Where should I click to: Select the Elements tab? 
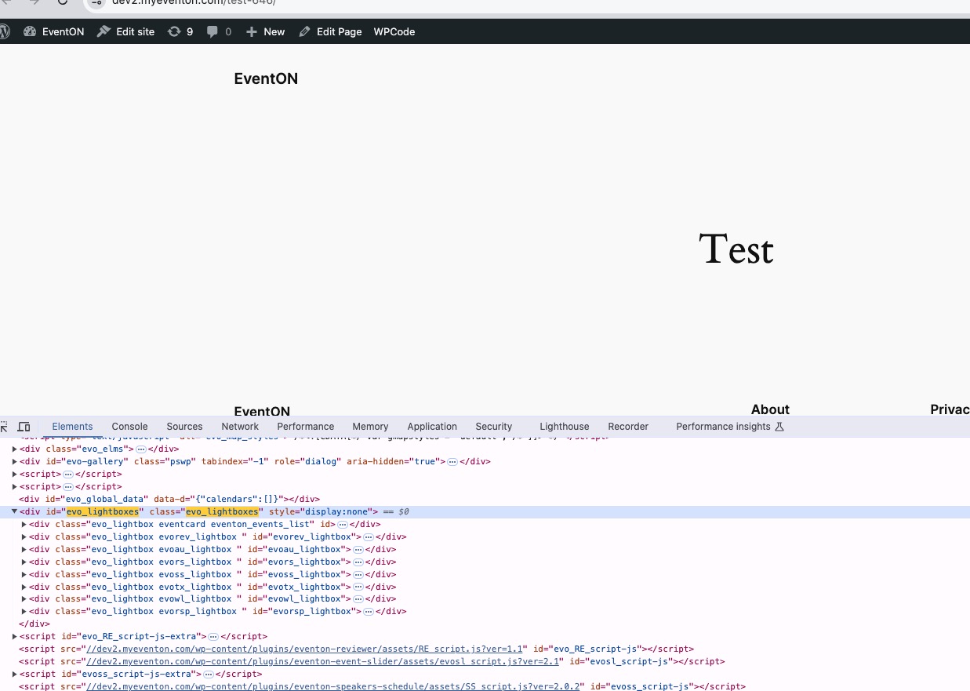pos(72,427)
